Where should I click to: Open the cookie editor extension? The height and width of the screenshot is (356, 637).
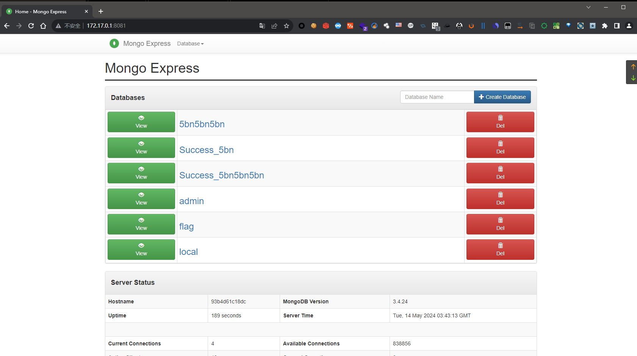click(x=314, y=26)
